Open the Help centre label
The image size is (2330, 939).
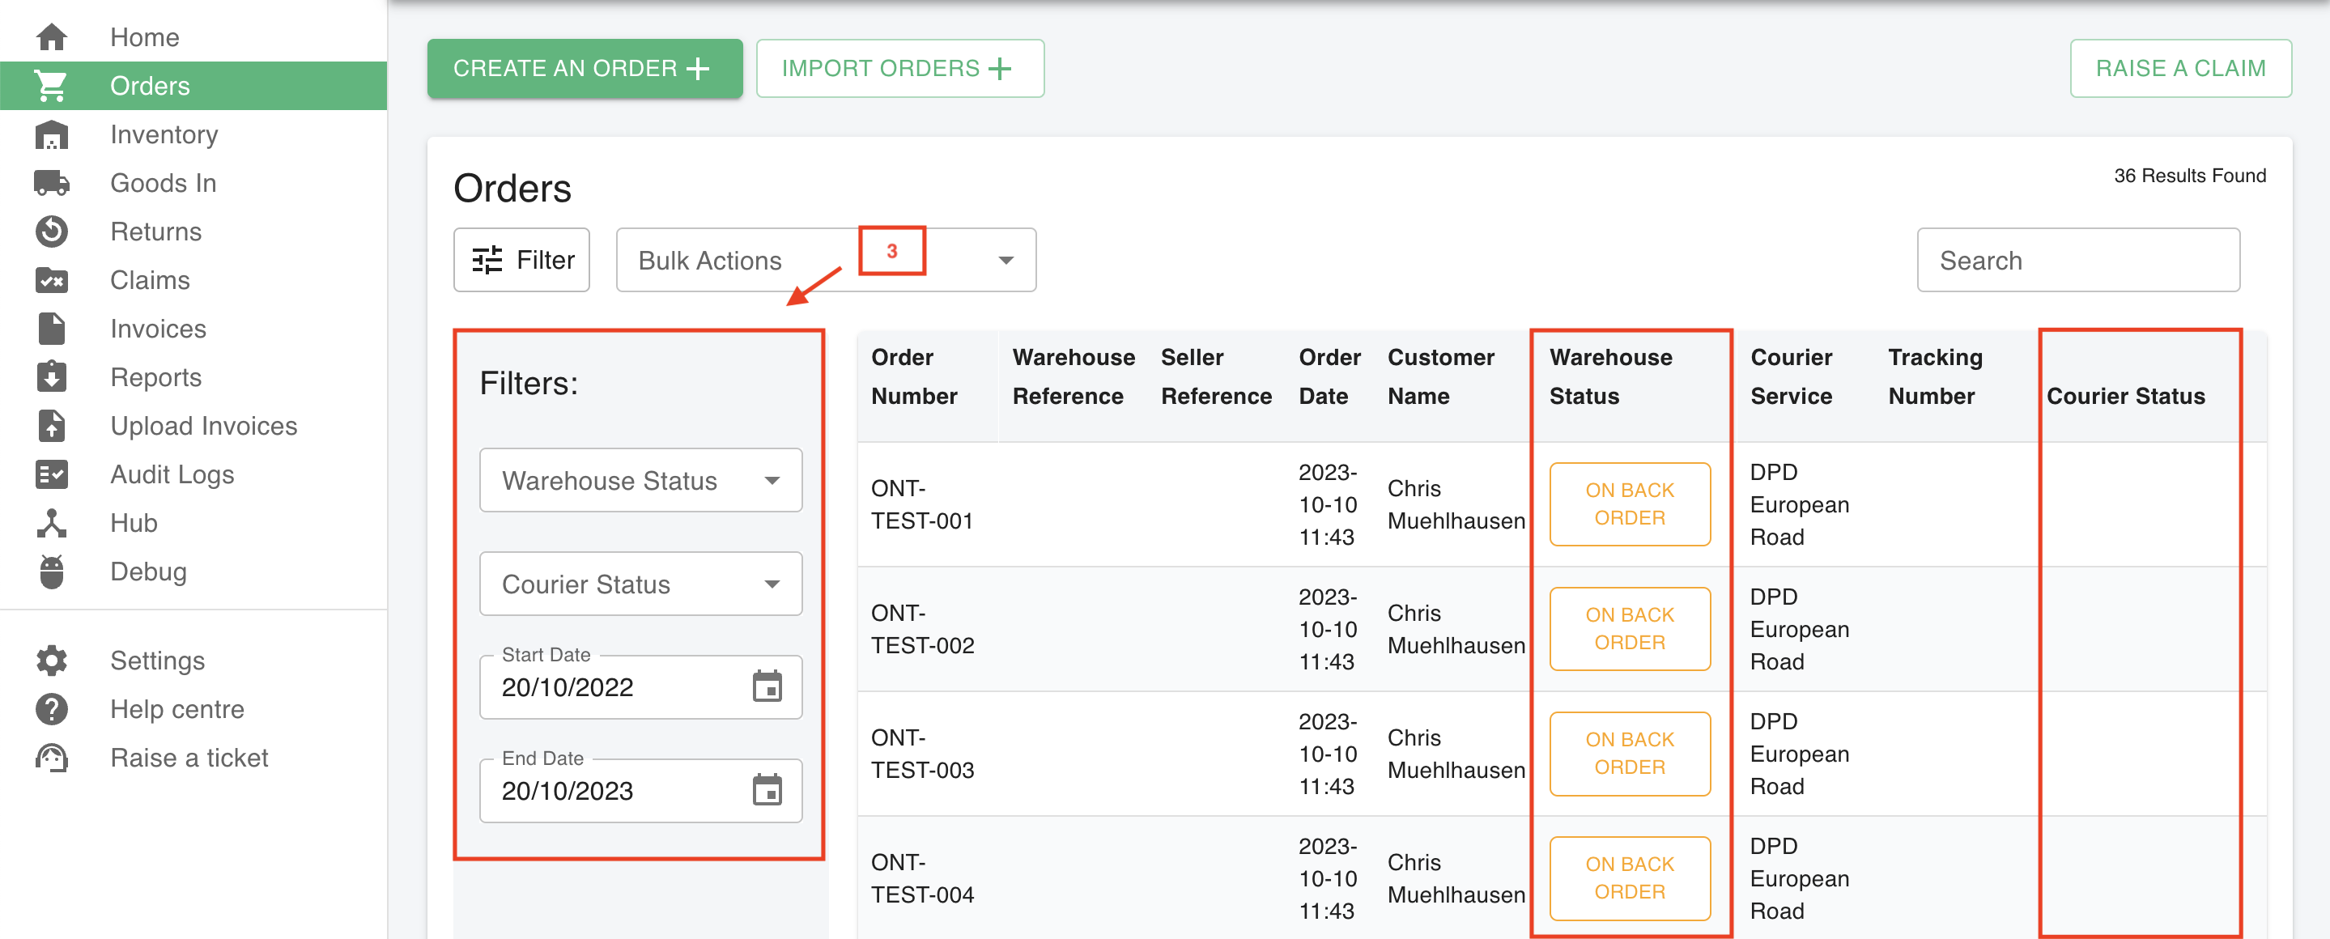pos(177,709)
